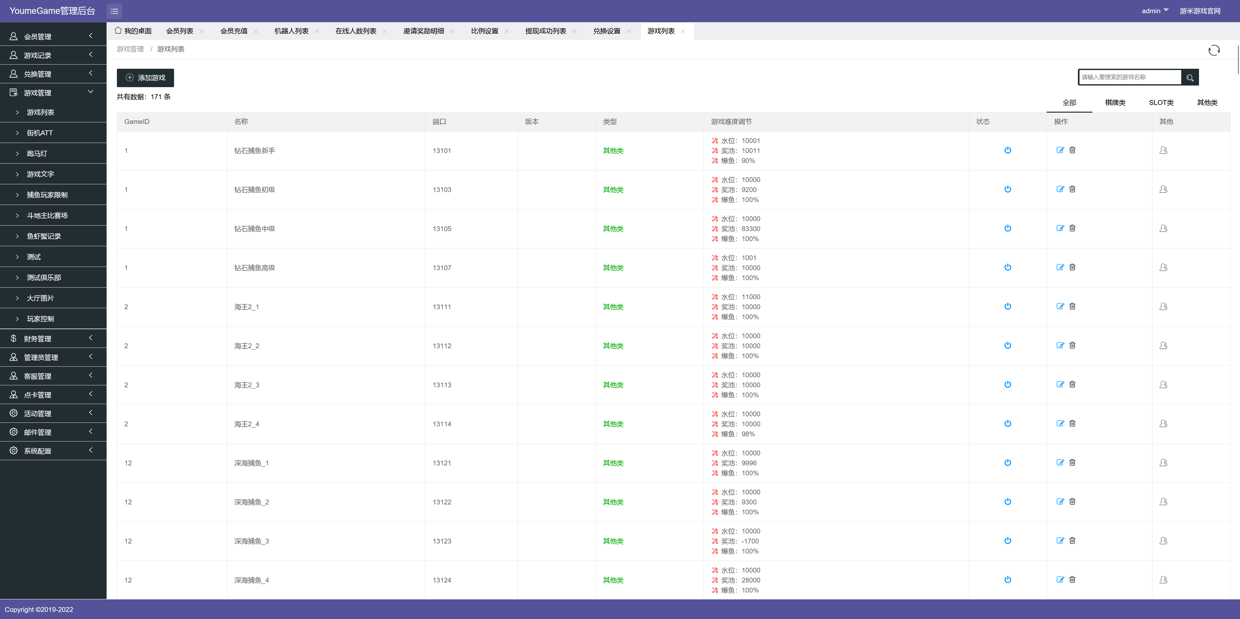Click the search magnifier icon button
Viewport: 1240px width, 619px height.
tap(1189, 77)
